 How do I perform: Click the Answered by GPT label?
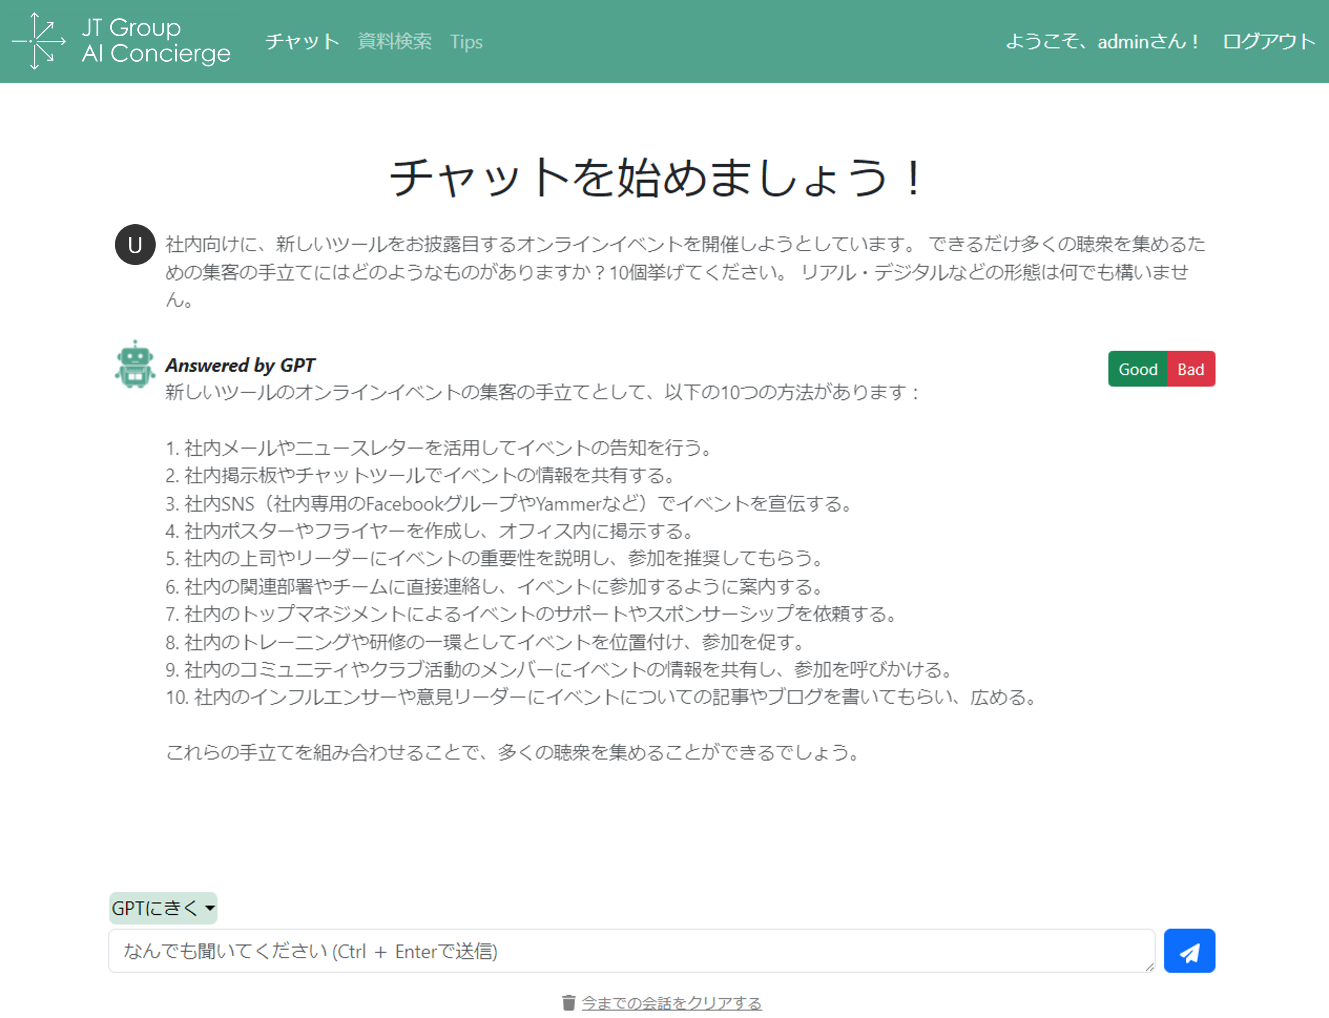point(240,365)
